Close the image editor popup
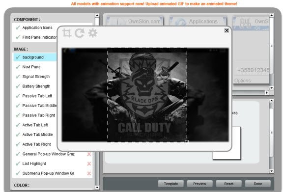 (x=227, y=30)
